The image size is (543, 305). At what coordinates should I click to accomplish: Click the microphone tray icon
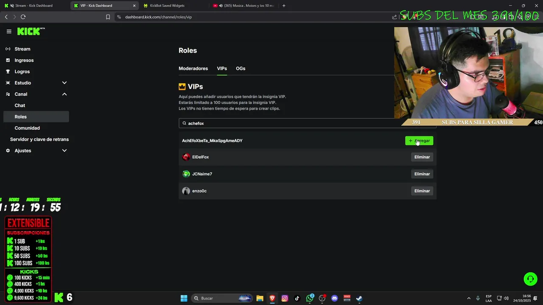click(x=478, y=298)
